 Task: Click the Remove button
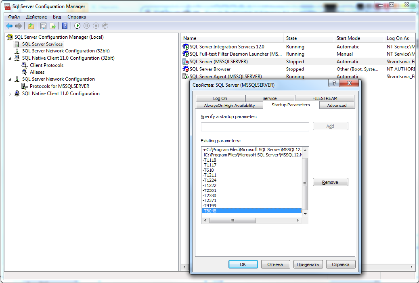(x=330, y=182)
